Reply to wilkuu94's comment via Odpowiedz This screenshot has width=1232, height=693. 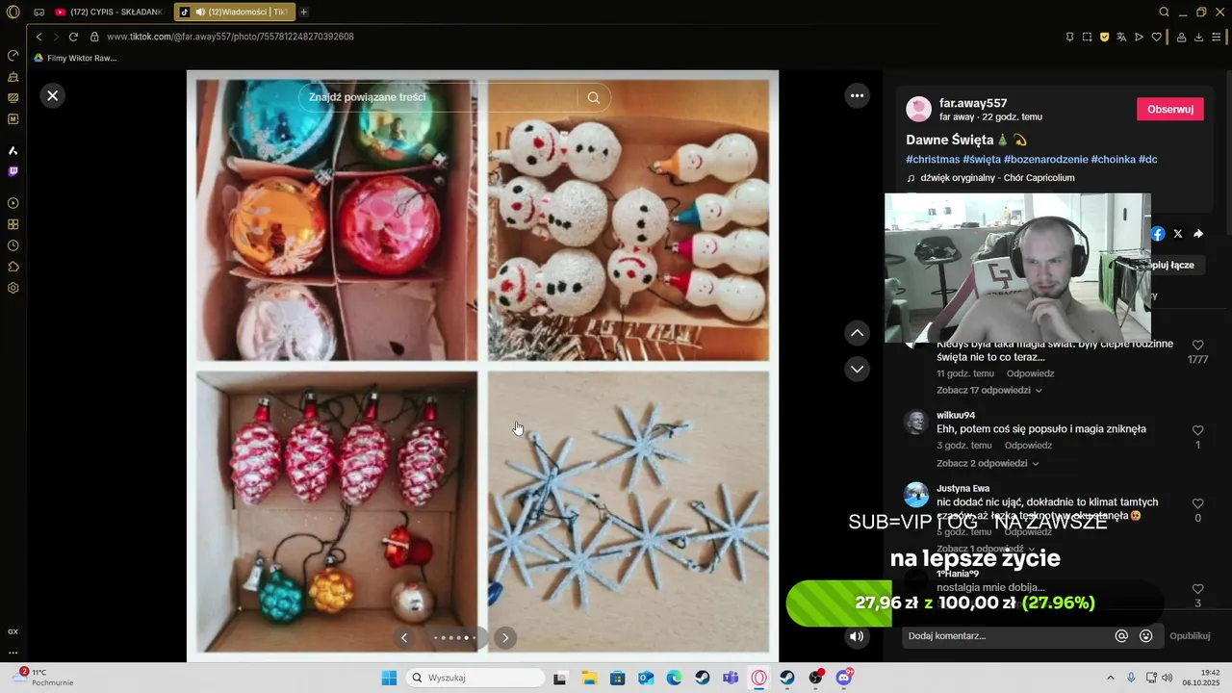(x=1028, y=446)
